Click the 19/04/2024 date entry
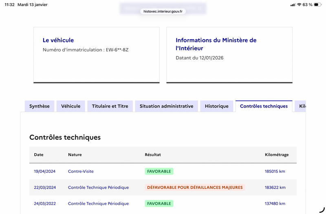326x214 pixels. (x=45, y=171)
